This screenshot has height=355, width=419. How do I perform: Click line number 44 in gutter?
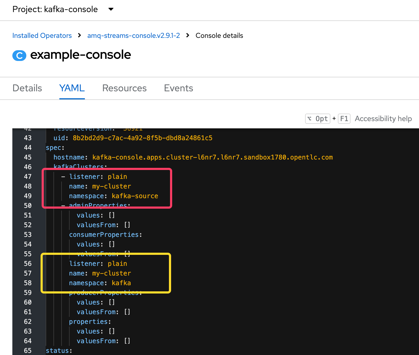28,148
